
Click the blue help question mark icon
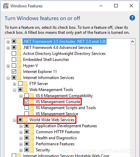click(132, 18)
